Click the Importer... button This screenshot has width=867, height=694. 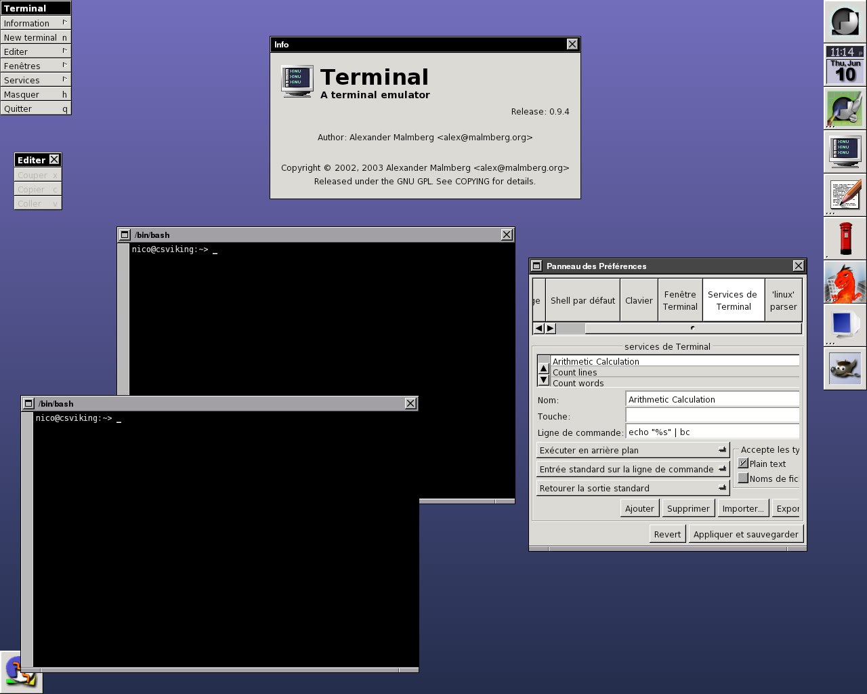(x=742, y=508)
